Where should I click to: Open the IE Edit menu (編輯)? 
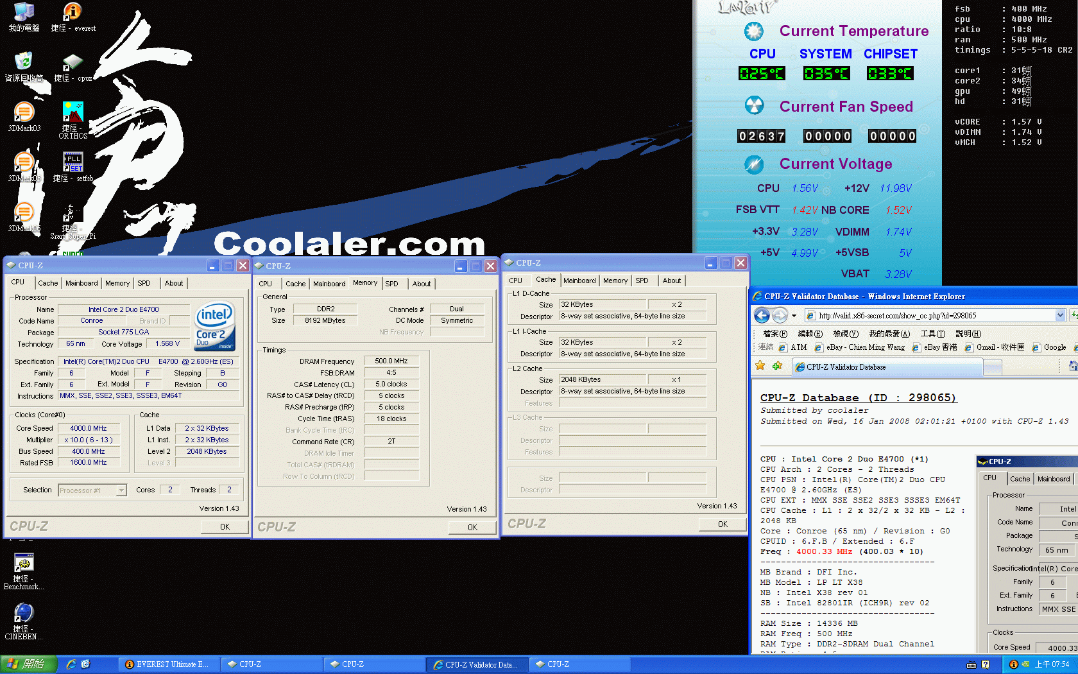point(810,334)
